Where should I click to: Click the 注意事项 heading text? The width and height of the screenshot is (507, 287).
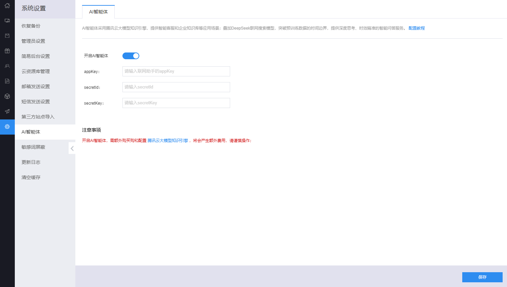coord(92,130)
